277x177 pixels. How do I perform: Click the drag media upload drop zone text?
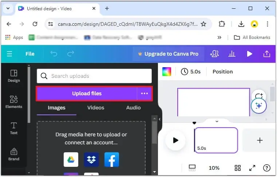point(91,138)
